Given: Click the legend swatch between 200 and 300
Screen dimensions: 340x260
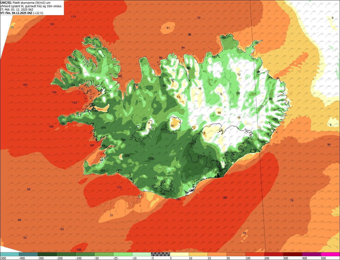Looking at the screenshot, I should click(274, 254).
